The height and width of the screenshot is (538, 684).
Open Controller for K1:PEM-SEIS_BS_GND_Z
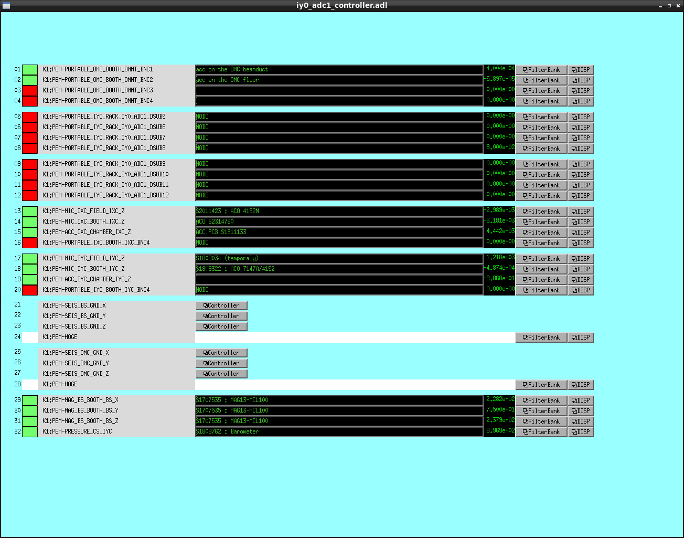[221, 326]
